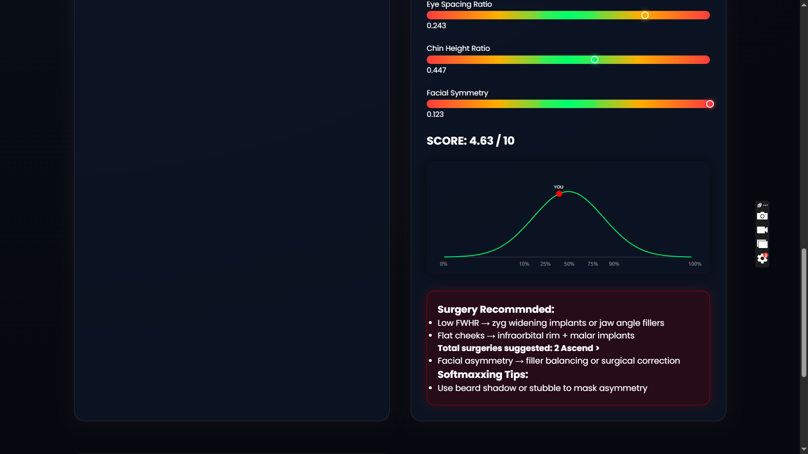Viewport: 808px width, 454px height.
Task: Open the captured gallery stack icon
Action: pos(762,244)
